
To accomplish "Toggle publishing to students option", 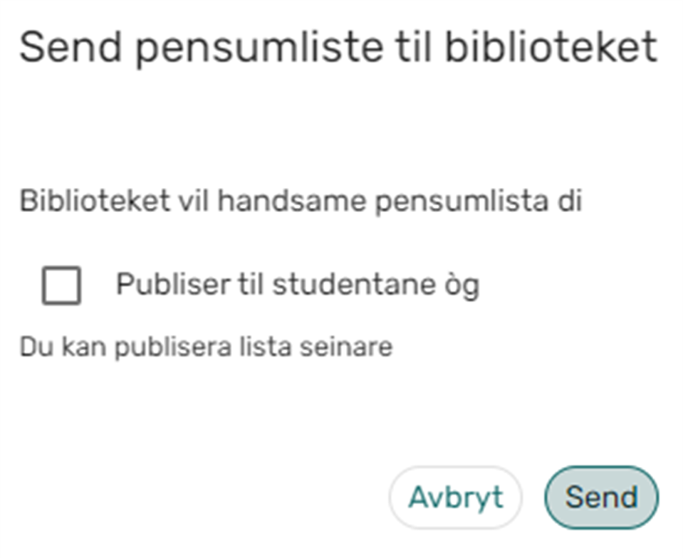I will tap(61, 285).
